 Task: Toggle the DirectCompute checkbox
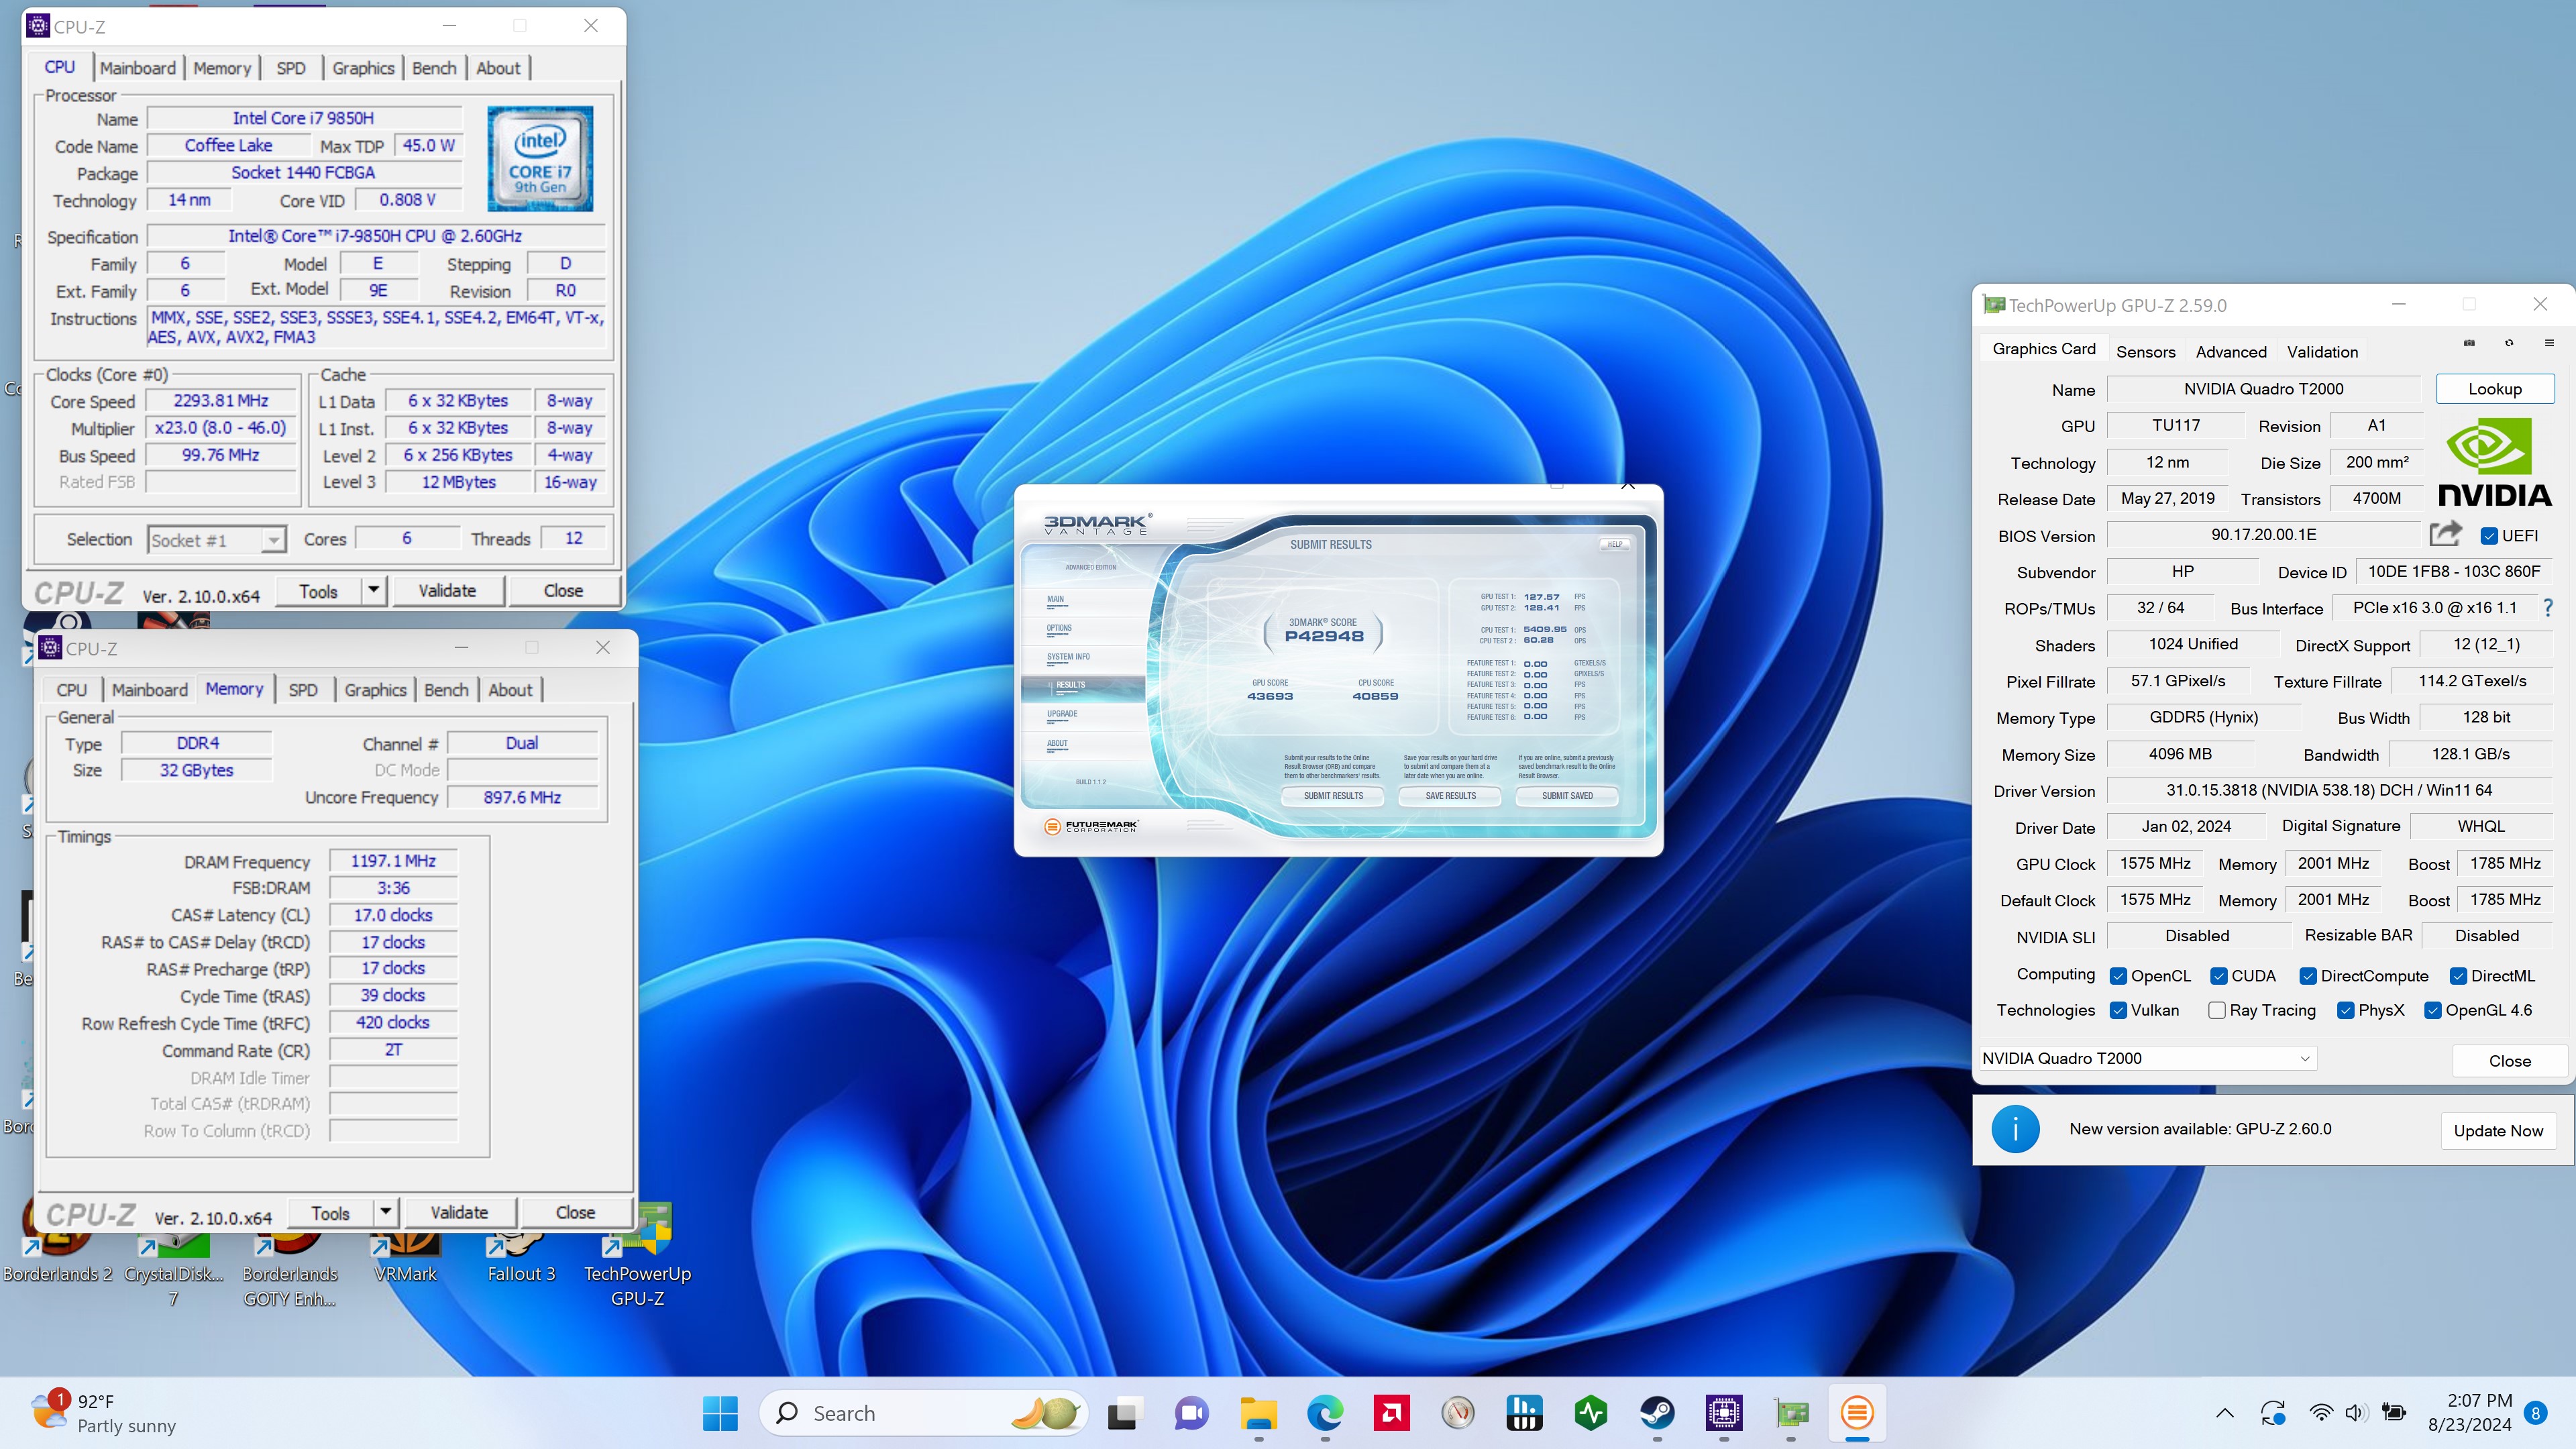2308,976
